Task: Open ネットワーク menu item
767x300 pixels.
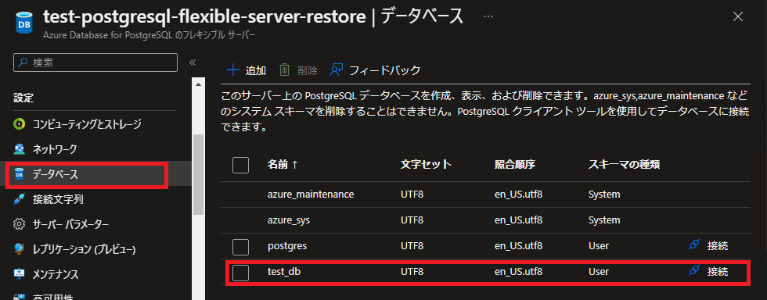Action: tap(55, 148)
